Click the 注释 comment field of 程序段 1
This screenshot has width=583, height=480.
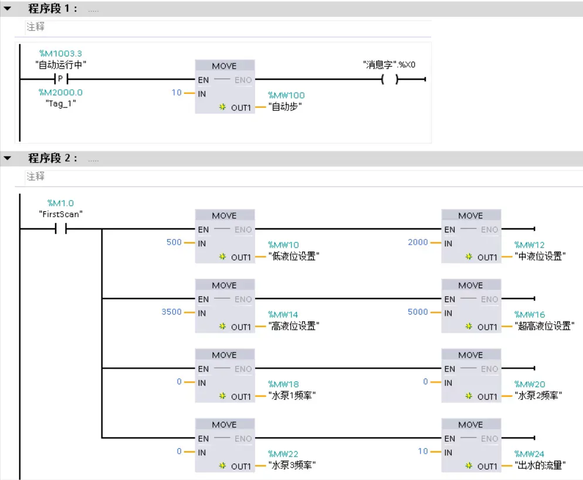tap(229, 27)
